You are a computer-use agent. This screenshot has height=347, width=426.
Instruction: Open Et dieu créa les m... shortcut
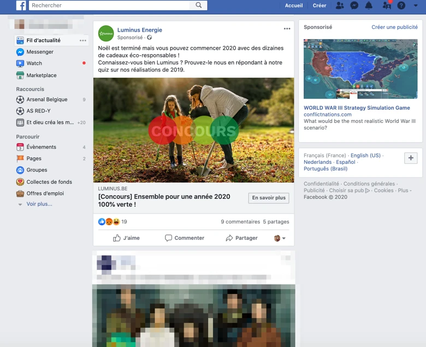[x=50, y=122]
